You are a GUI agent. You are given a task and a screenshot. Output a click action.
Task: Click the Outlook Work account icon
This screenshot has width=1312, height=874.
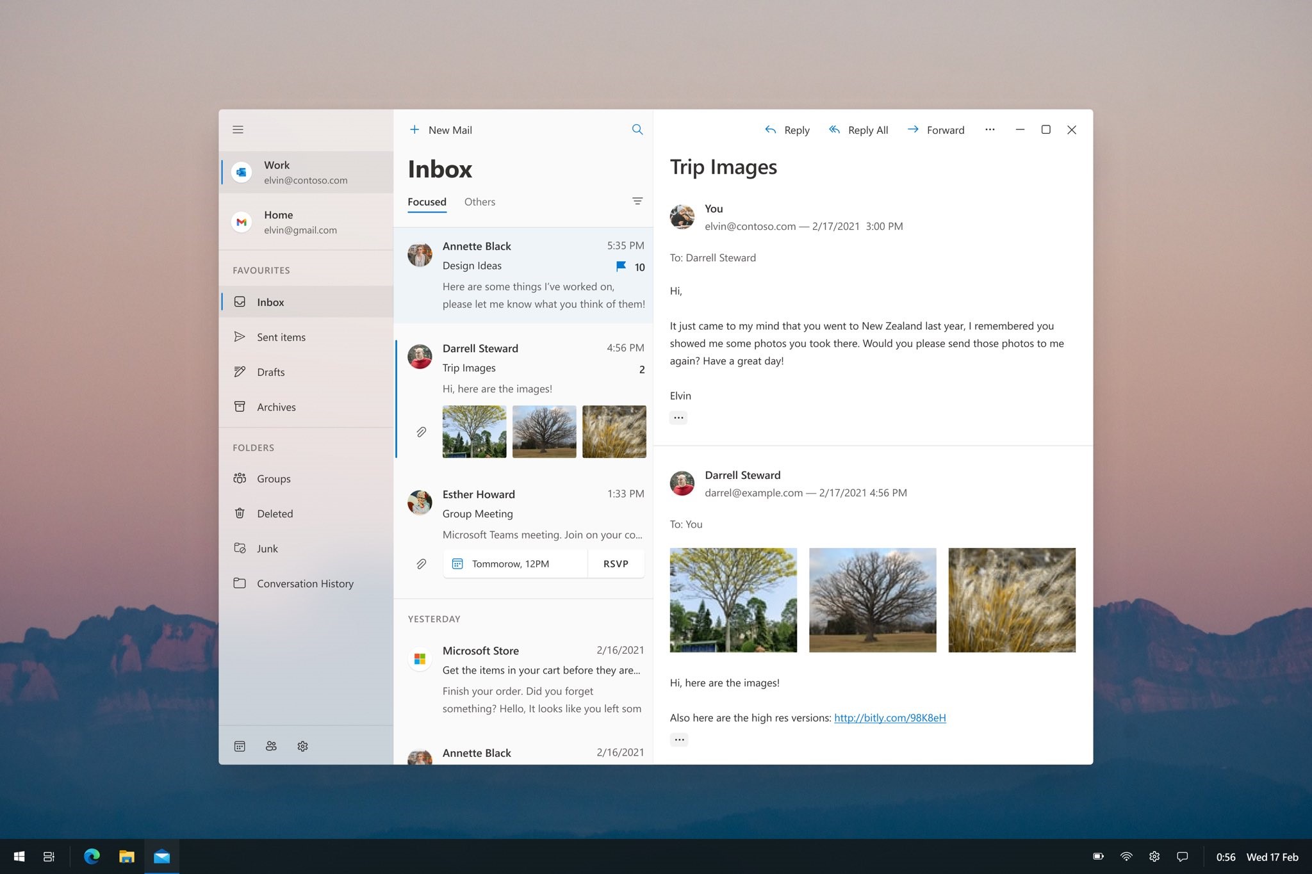pyautogui.click(x=242, y=172)
